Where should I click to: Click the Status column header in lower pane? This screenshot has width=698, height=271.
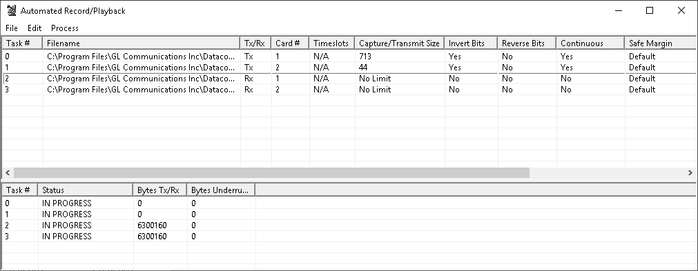pos(86,190)
